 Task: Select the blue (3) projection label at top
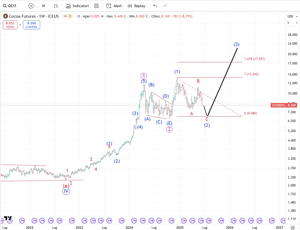click(236, 44)
